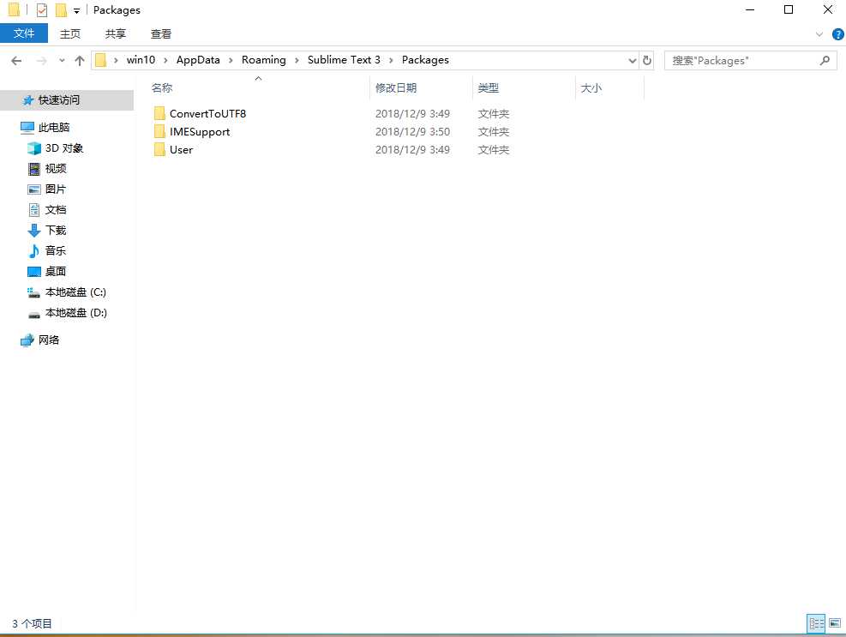Click Packages in the address breadcrumb
The image size is (846, 637).
425,60
